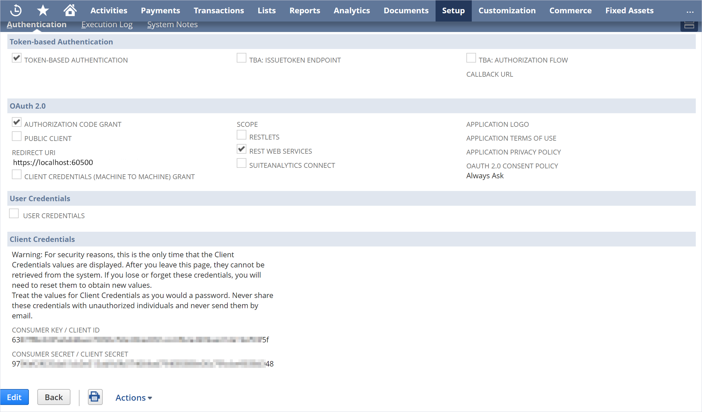The height and width of the screenshot is (412, 702).
Task: Click the Scope label
Action: click(x=247, y=124)
